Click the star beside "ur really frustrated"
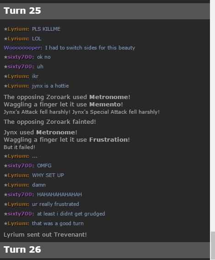The image size is (215, 260). pyautogui.click(x=5, y=204)
